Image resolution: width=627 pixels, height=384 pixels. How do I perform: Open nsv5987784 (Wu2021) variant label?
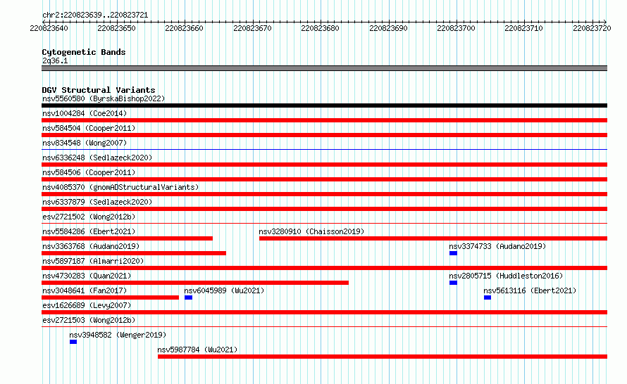pyautogui.click(x=197, y=350)
